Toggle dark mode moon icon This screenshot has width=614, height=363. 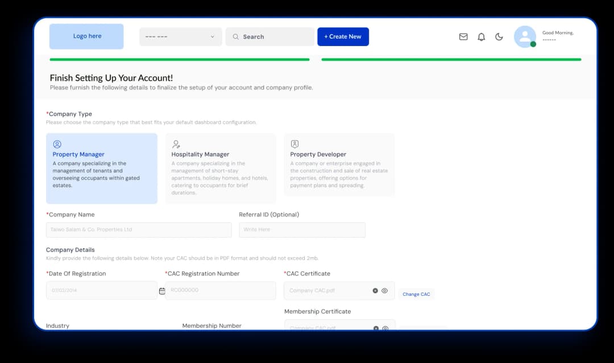[499, 37]
